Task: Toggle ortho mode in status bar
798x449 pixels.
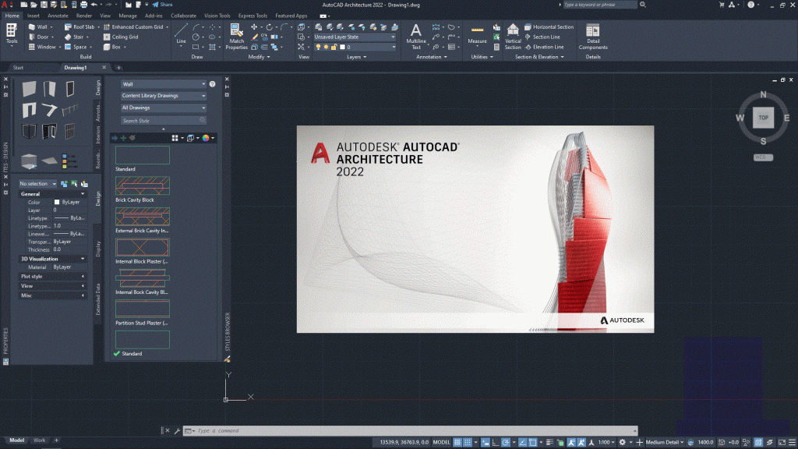Action: point(495,443)
